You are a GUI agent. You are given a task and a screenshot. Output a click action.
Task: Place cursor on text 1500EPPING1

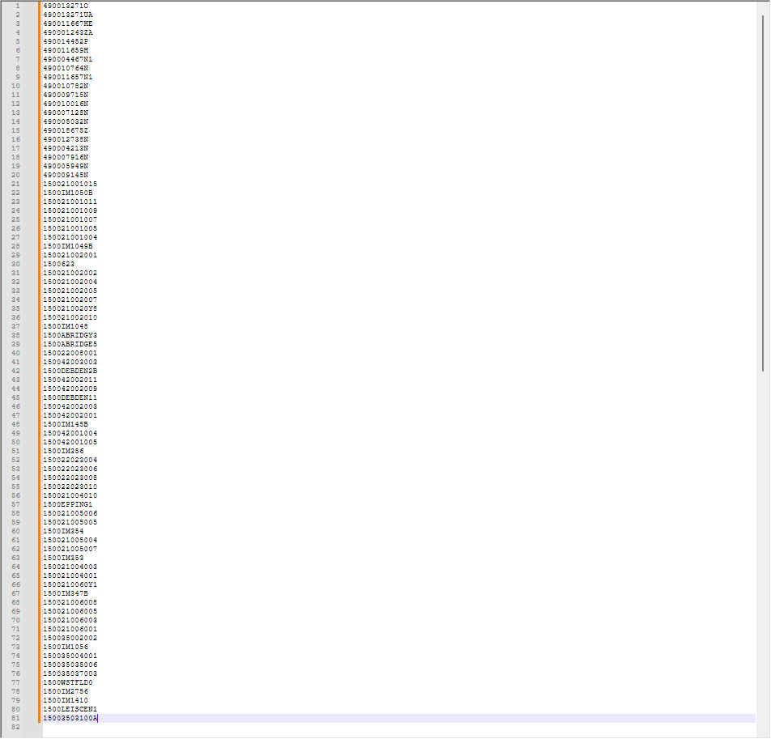68,504
